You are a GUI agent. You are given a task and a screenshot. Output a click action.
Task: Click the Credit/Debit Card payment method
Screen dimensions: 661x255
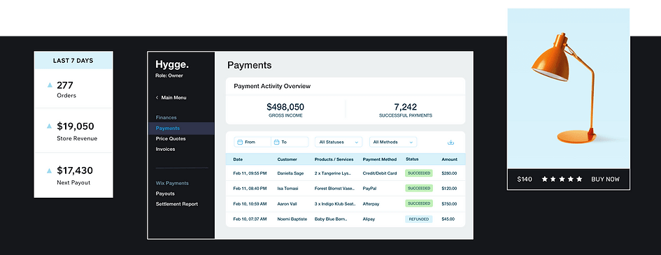pos(379,173)
